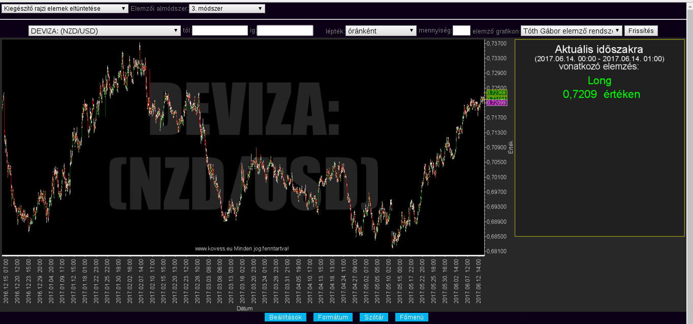Screen dimensions: 693x324
Task: Open Beállítások settings
Action: click(286, 317)
